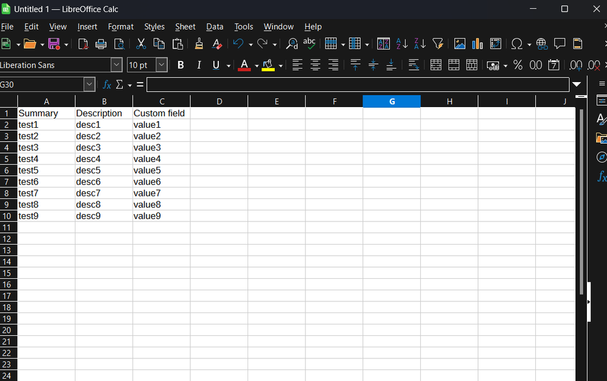The height and width of the screenshot is (381, 607).
Task: Click the New spreadsheet icon
Action: click(6, 44)
